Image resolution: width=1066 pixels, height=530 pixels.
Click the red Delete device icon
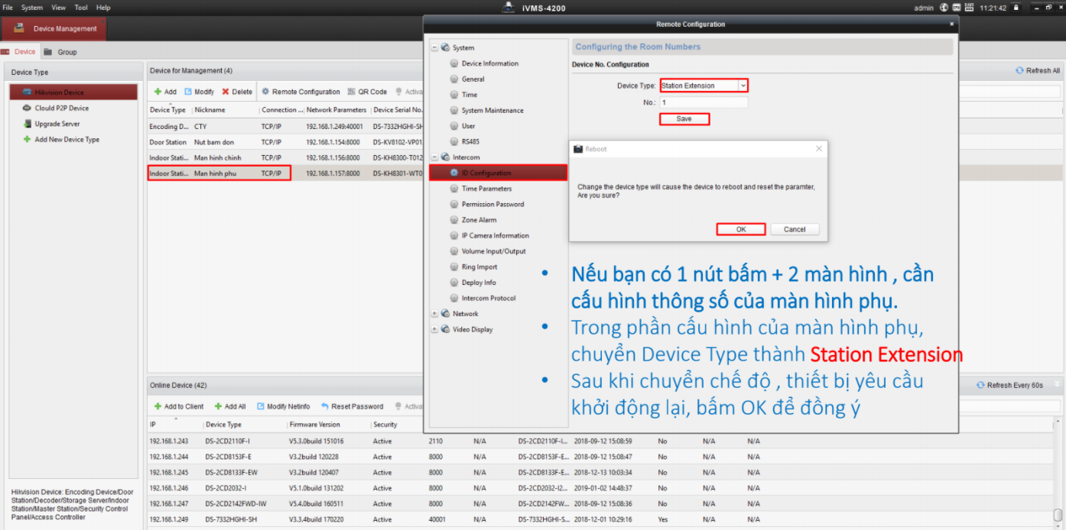coord(226,92)
